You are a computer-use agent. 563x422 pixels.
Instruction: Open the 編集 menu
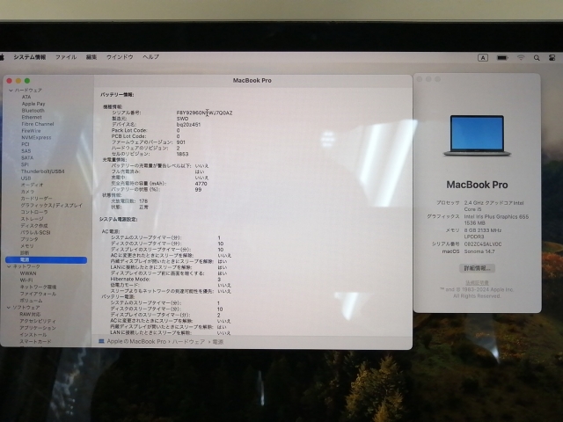(91, 57)
